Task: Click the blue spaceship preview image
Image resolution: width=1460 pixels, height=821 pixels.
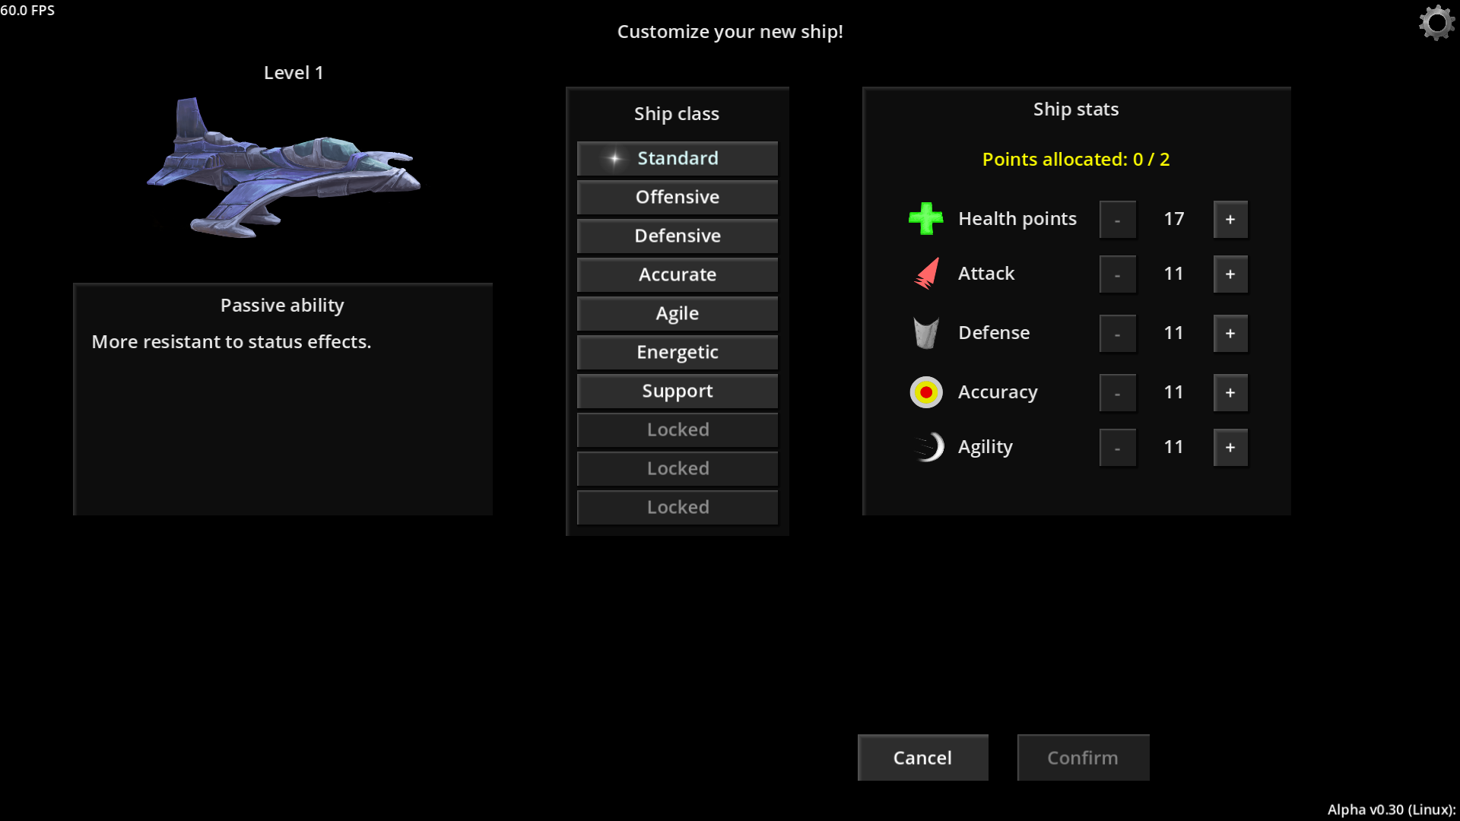Action: pyautogui.click(x=283, y=169)
